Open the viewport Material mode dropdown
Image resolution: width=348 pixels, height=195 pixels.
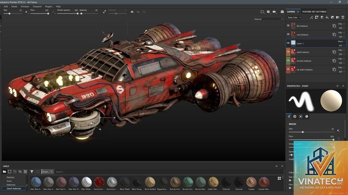[x=268, y=19]
